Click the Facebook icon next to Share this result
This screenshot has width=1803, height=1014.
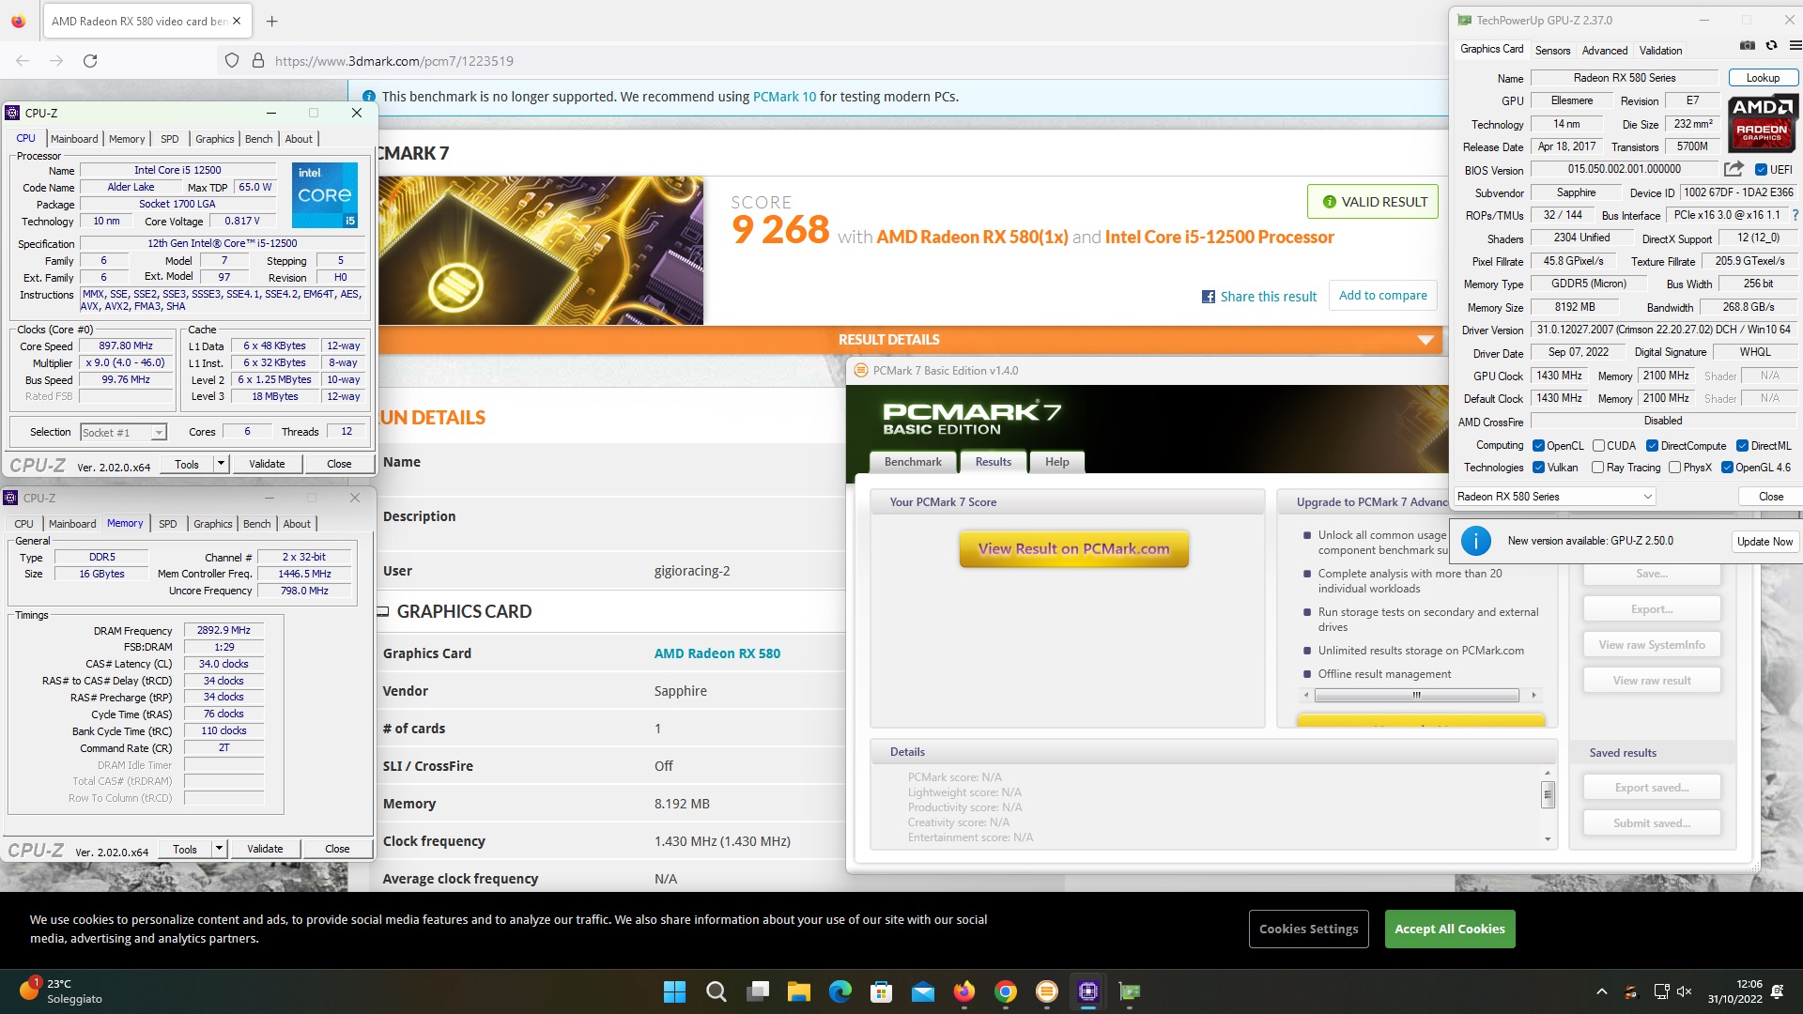[1209, 297]
